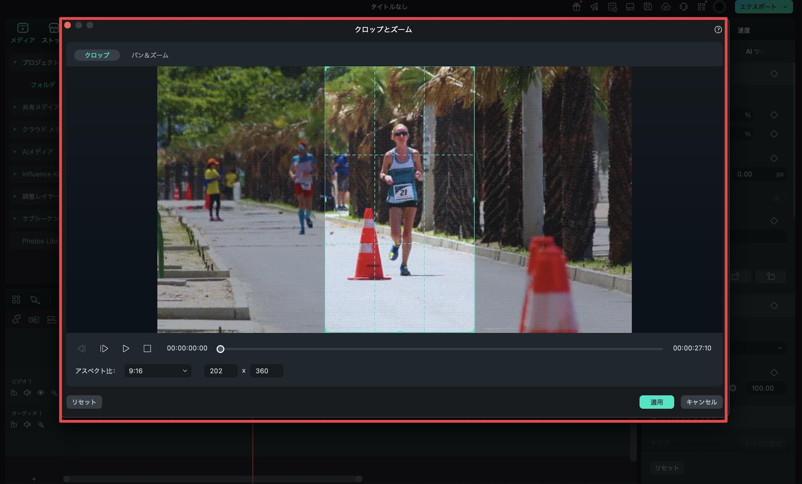This screenshot has height=484, width=802.
Task: Open help in the Crop and Zoom dialog
Action: tap(718, 29)
